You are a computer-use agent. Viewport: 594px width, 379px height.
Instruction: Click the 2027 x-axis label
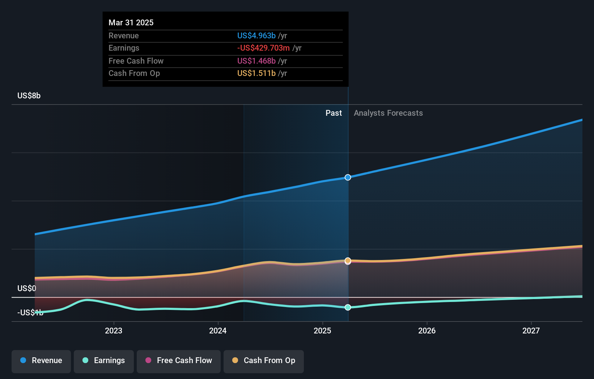click(531, 331)
